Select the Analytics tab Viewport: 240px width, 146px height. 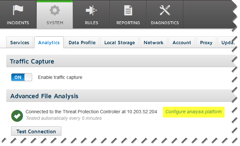49,43
